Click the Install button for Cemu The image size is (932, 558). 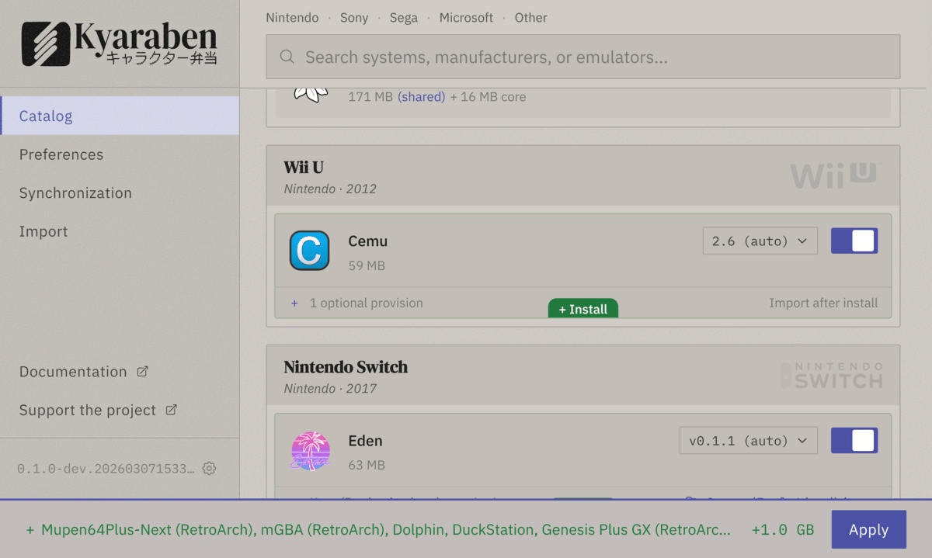point(582,308)
